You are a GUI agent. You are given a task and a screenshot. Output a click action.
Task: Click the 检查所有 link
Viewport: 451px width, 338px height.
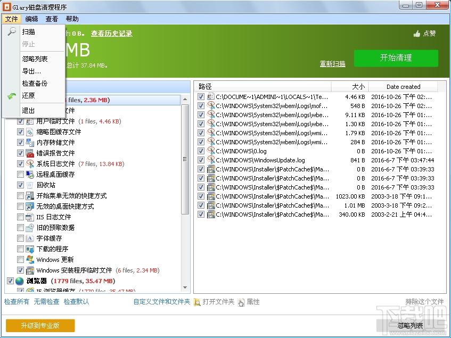click(17, 302)
